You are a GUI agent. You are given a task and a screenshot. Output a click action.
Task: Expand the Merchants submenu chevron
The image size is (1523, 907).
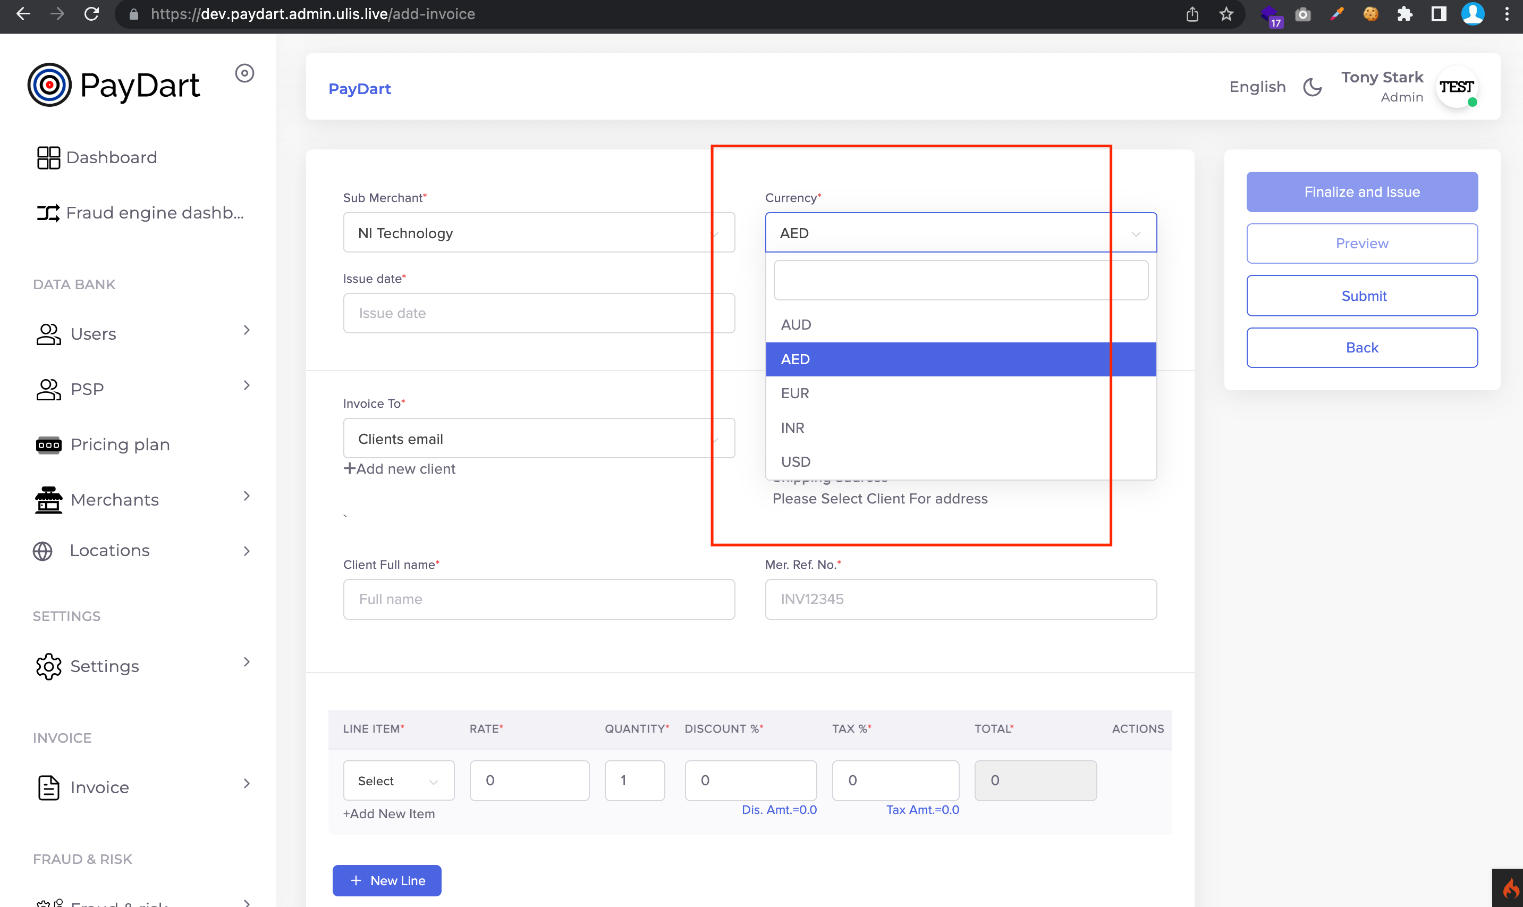coord(247,496)
